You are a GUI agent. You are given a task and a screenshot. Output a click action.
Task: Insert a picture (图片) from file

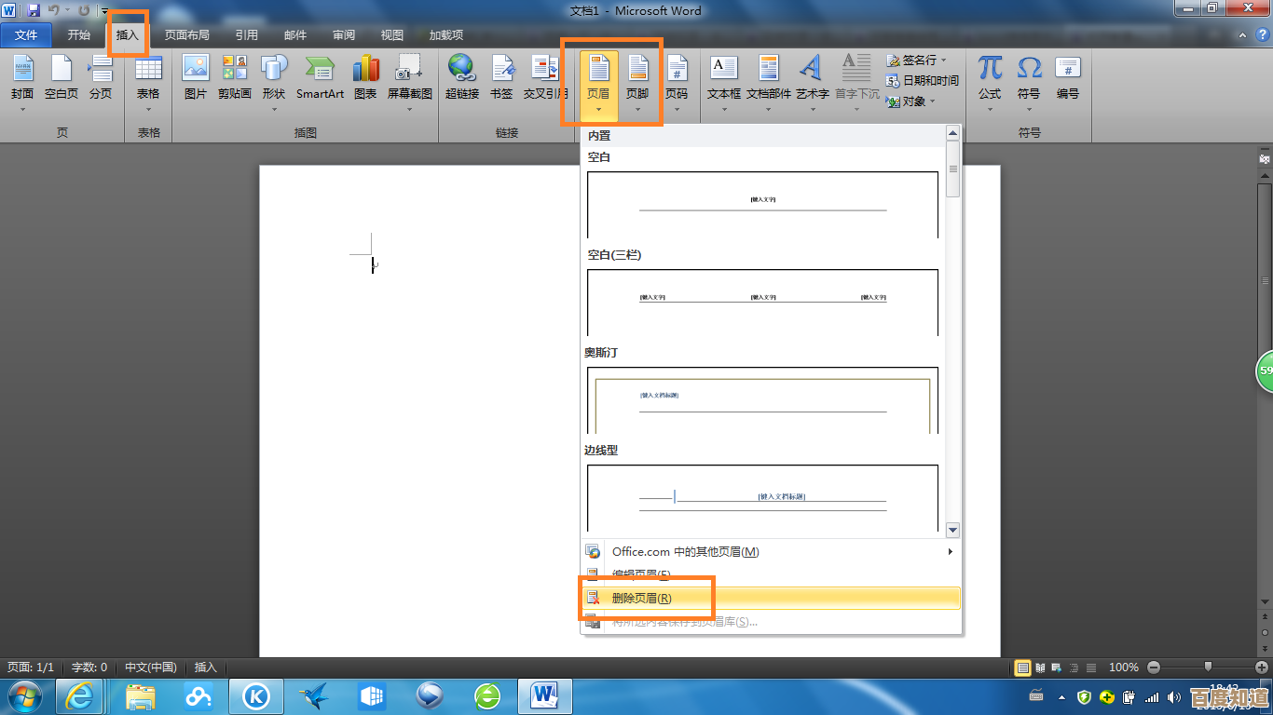pos(195,78)
